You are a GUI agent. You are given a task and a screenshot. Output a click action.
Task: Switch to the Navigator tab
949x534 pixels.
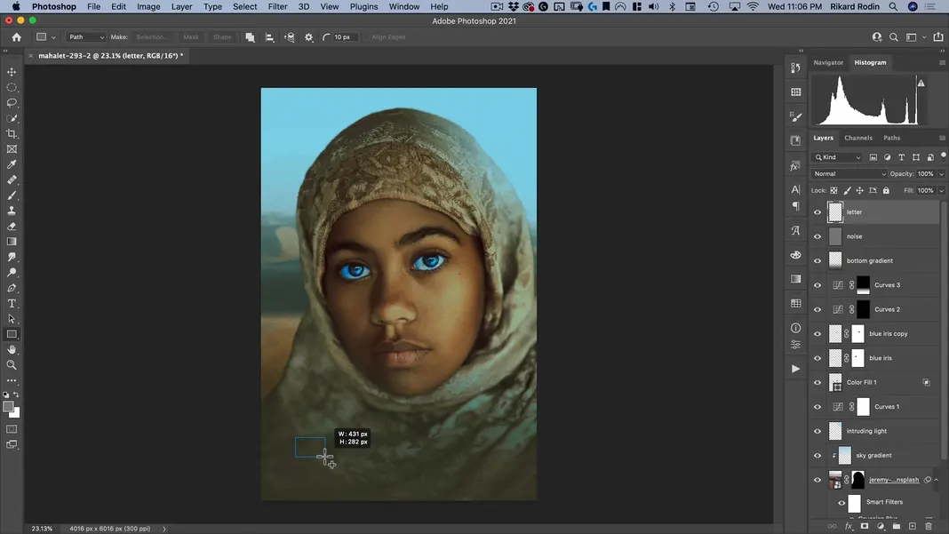(828, 62)
